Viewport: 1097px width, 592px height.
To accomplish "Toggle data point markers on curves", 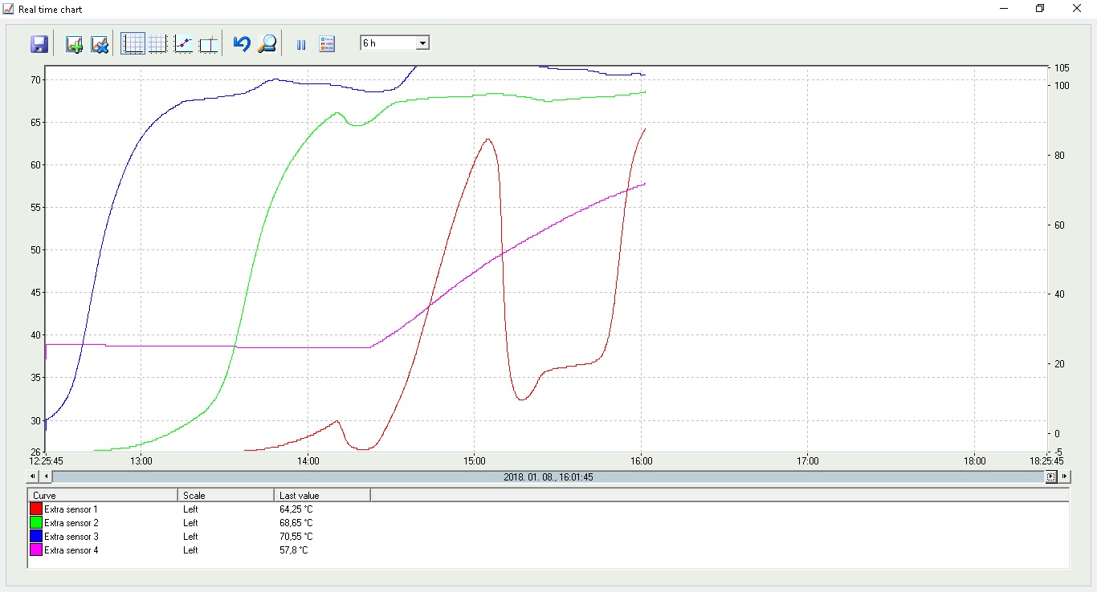I will 184,44.
